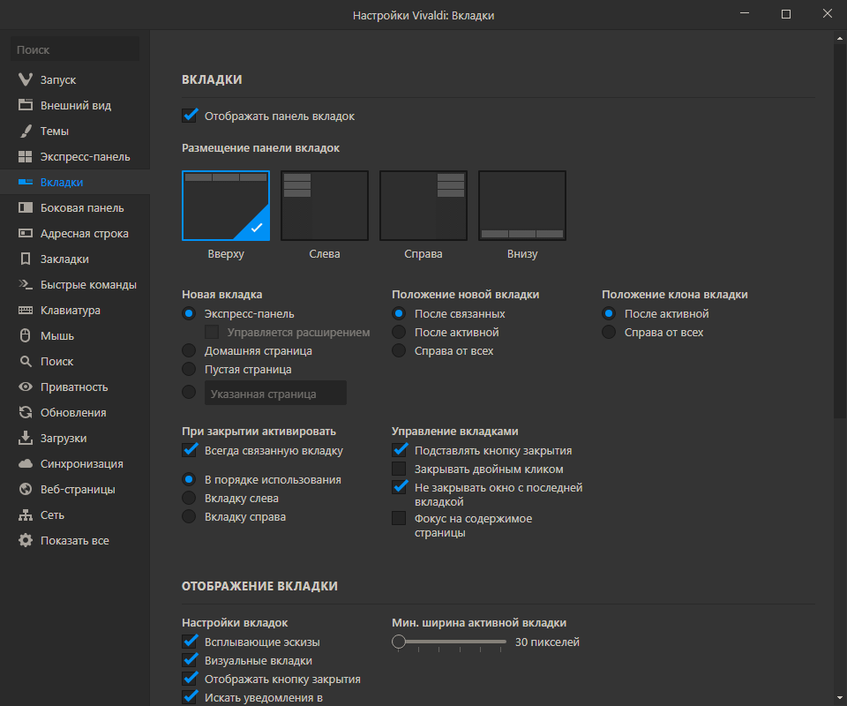Click the Быстрые команды icon
Viewport: 847px width, 706px height.
(x=26, y=284)
